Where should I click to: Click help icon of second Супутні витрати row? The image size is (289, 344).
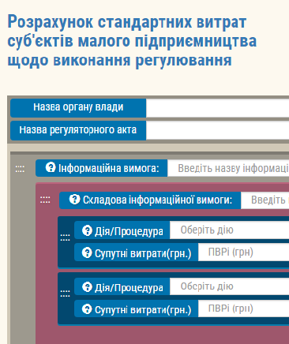coord(87,309)
